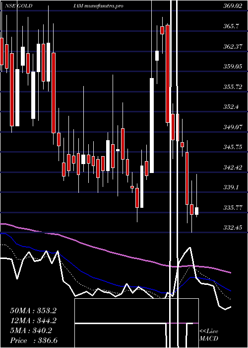Click the 332.45 price axis label
The image size is (248, 348).
tap(233, 228)
